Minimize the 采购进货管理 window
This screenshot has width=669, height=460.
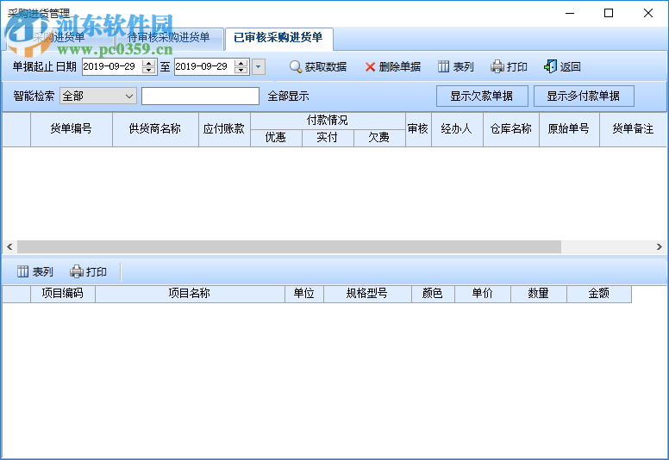[570, 13]
